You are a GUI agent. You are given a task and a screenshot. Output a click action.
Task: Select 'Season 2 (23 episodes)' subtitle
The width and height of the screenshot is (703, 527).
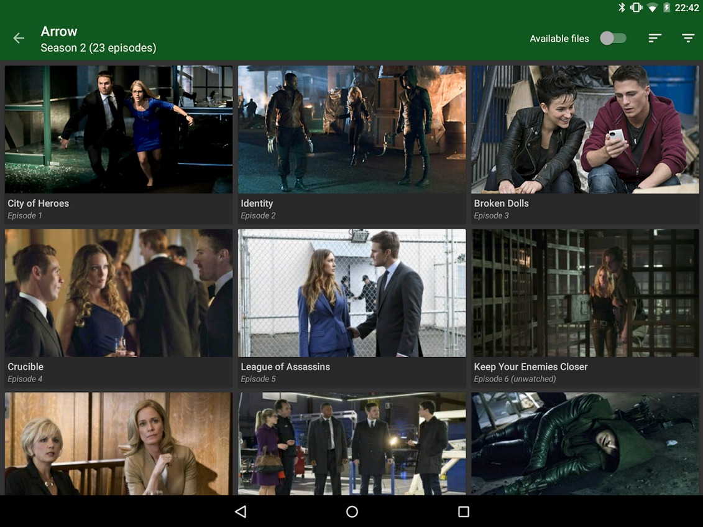click(x=98, y=47)
